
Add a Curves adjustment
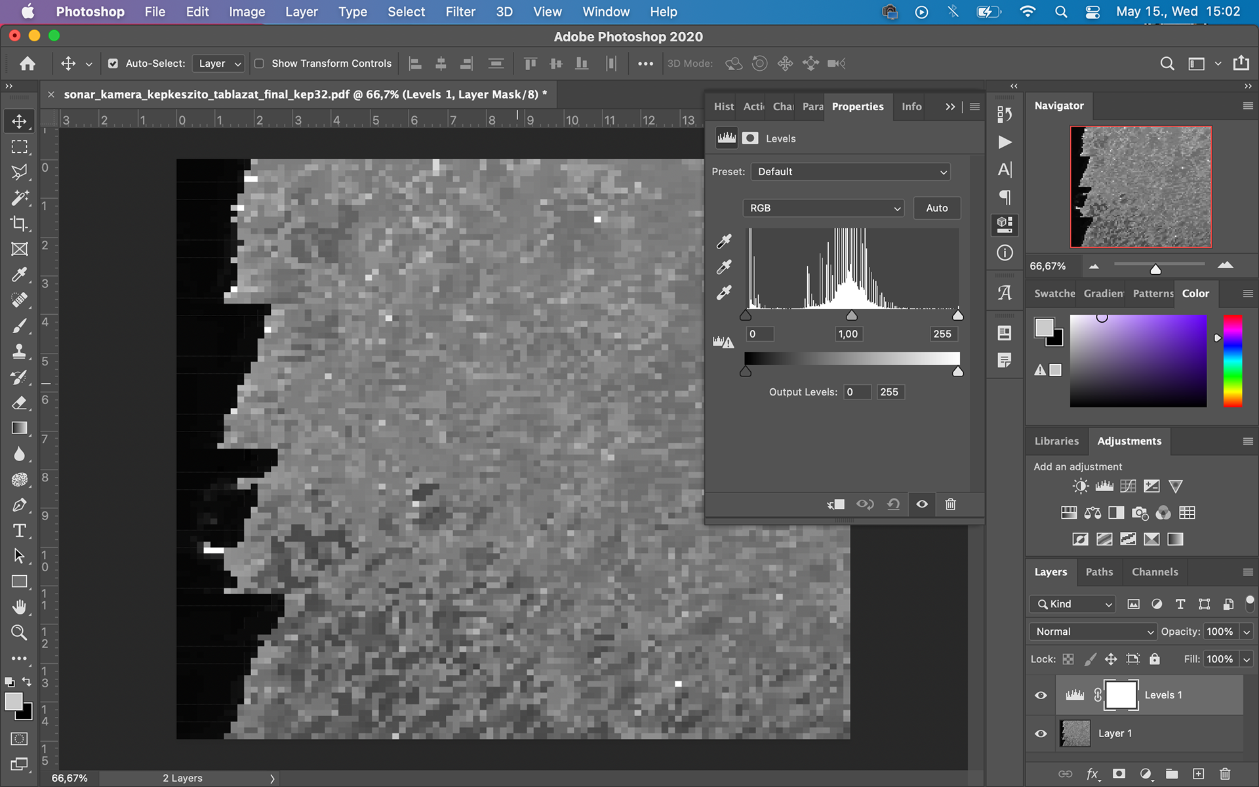coord(1128,486)
